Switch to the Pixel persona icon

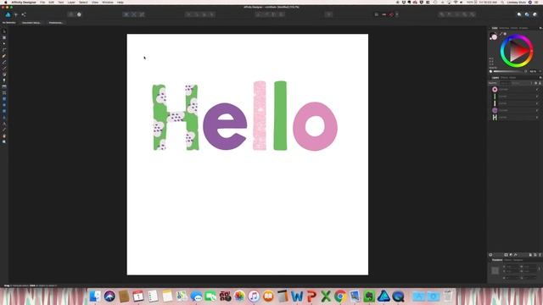[16, 14]
